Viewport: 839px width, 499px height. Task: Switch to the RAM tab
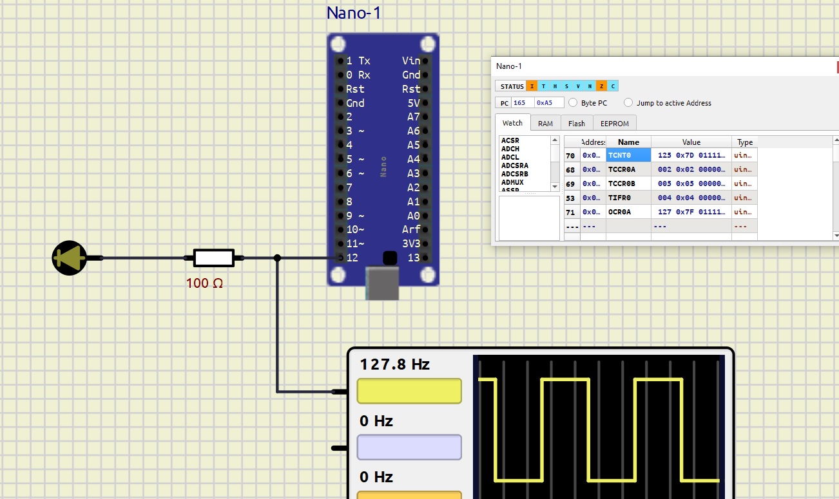[545, 123]
